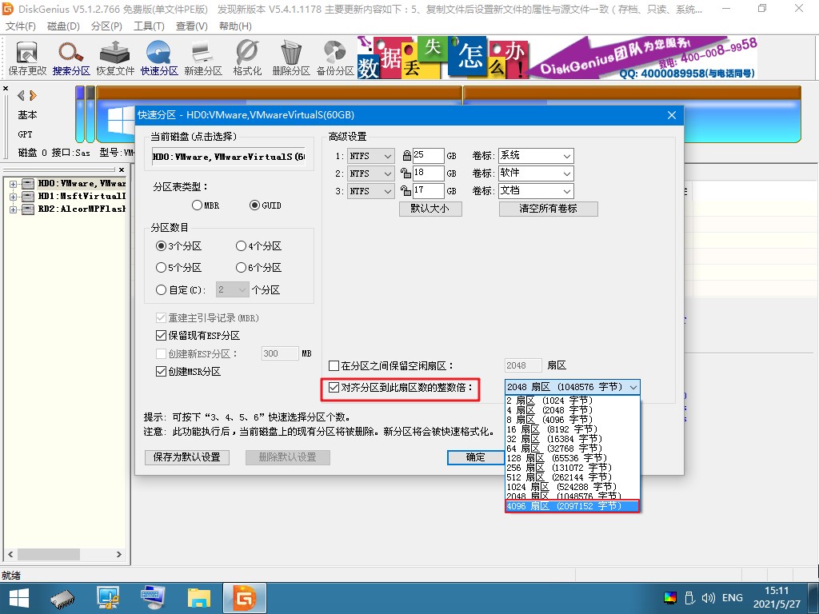Screen dimensions: 819x614
Task: Open partition 3 file system NTFS dropdown
Action: (370, 190)
